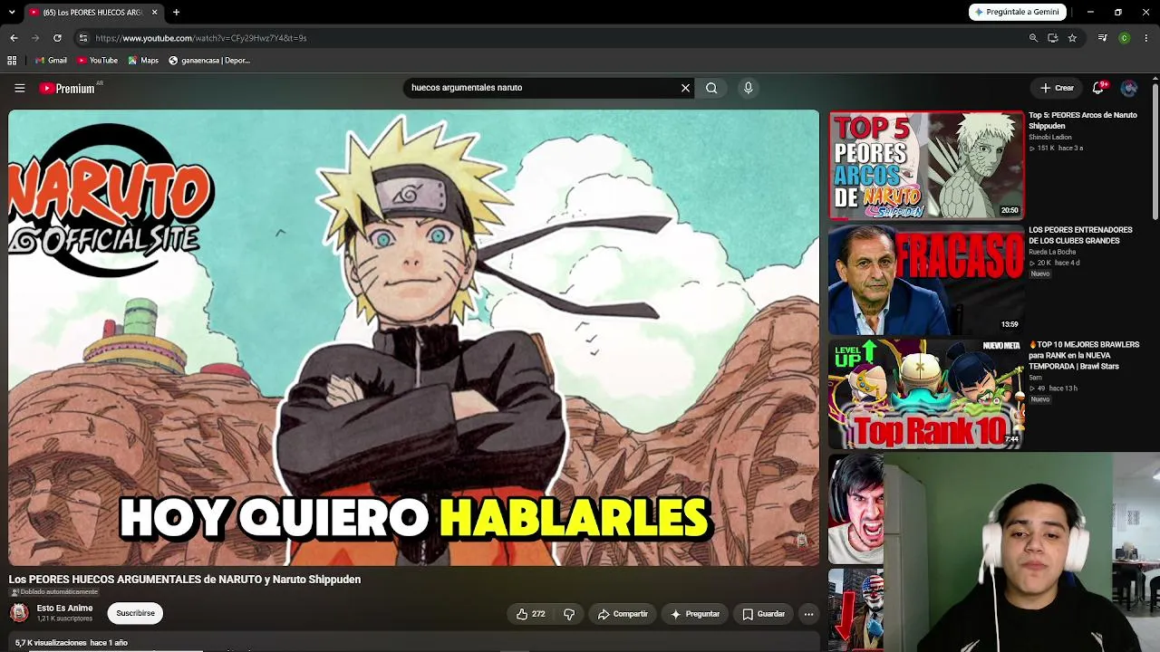Click the video title below the player
The width and height of the screenshot is (1160, 652).
(x=185, y=580)
